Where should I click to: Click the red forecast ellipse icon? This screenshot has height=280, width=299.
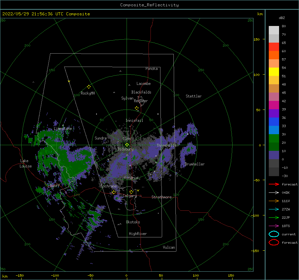pos(274,242)
